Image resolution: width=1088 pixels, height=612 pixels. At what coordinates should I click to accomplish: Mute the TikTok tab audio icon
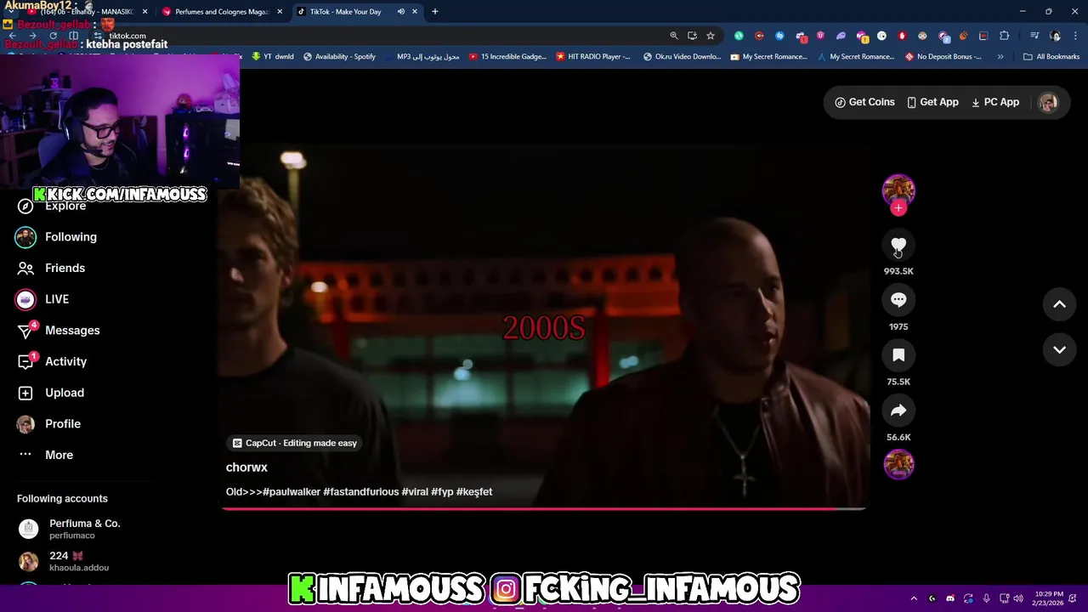click(400, 12)
